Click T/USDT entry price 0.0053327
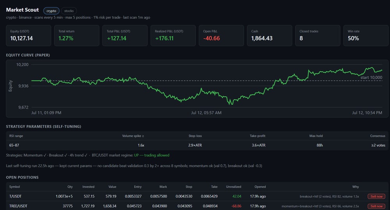Viewport: 390px width, 210px height. (133, 196)
